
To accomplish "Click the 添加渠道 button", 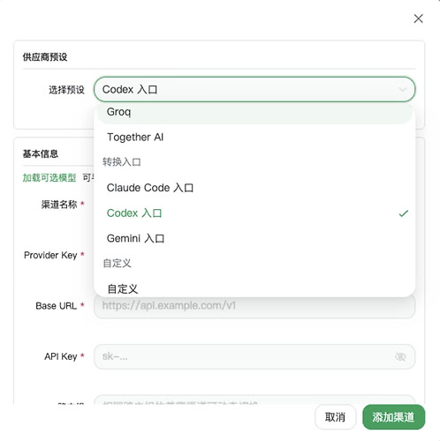I will click(393, 417).
